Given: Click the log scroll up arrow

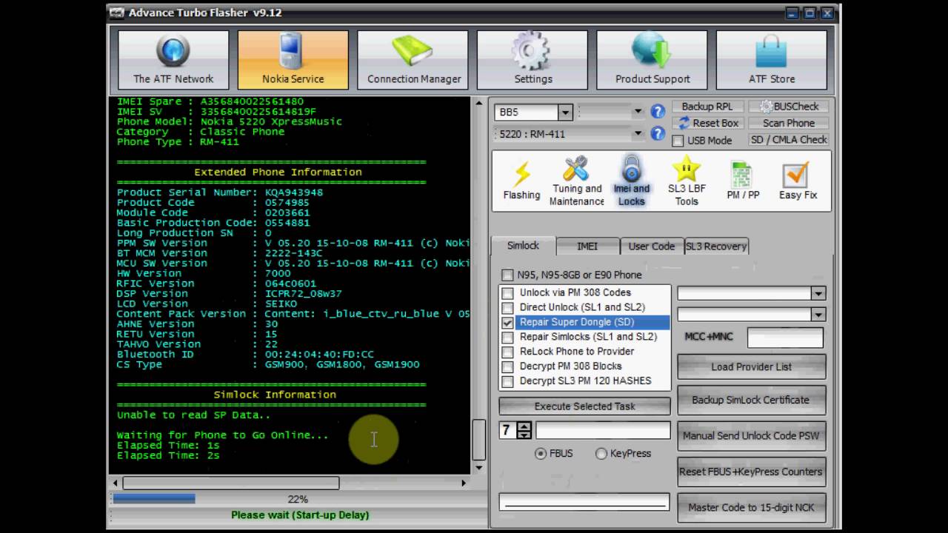Looking at the screenshot, I should click(478, 104).
